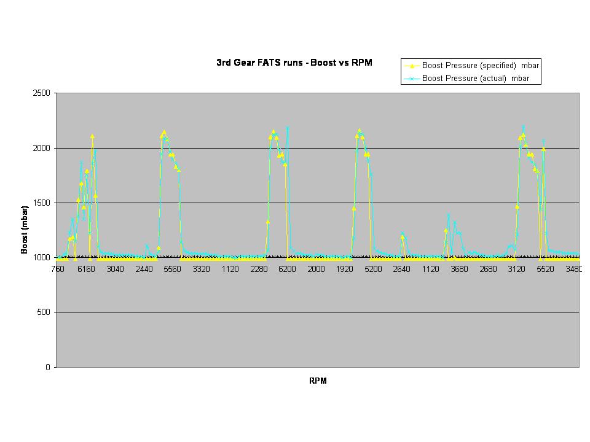Click the 5200 X-axis tick label
This screenshot has height=442, width=590.
374,269
